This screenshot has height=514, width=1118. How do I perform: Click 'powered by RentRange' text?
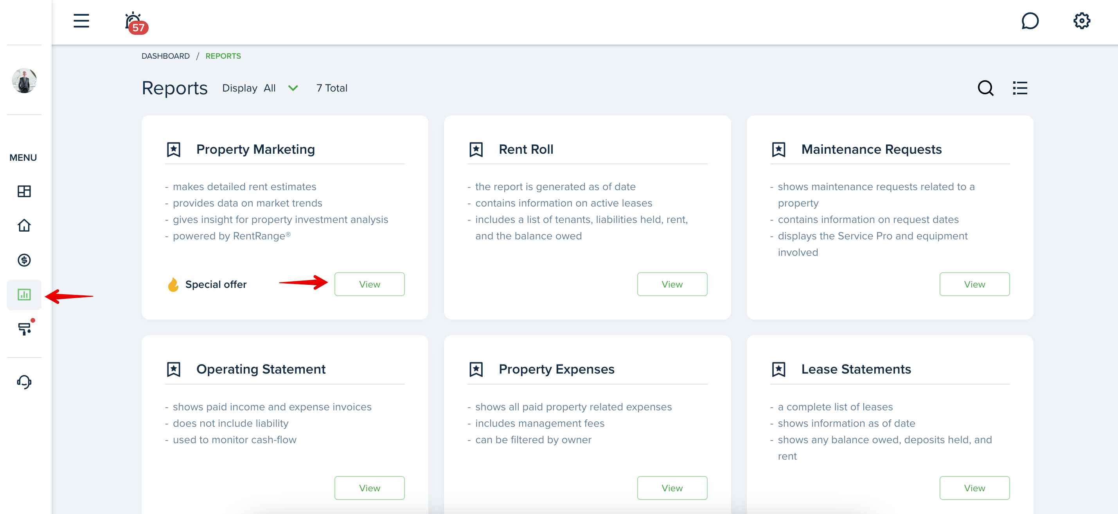(232, 236)
